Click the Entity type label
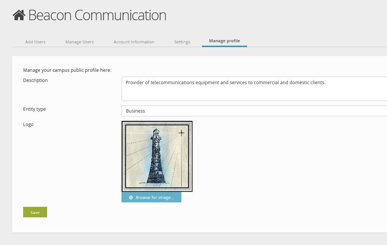The height and width of the screenshot is (245, 387). 34,109
